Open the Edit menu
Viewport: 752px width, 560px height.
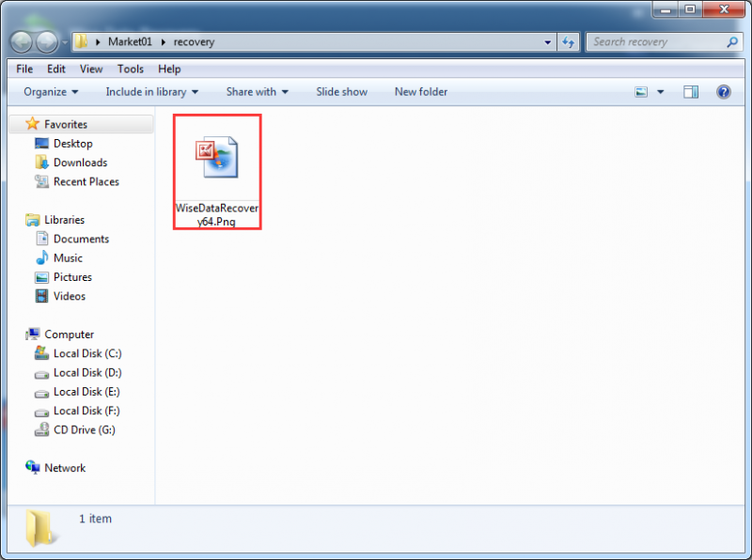[x=56, y=69]
